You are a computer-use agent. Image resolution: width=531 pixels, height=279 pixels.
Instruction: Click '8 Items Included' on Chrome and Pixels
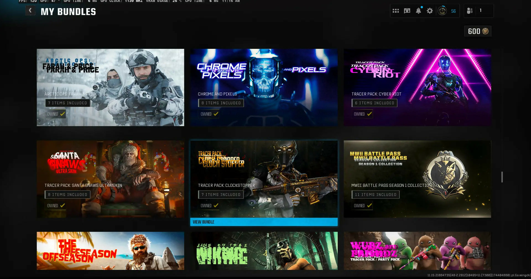pos(221,103)
